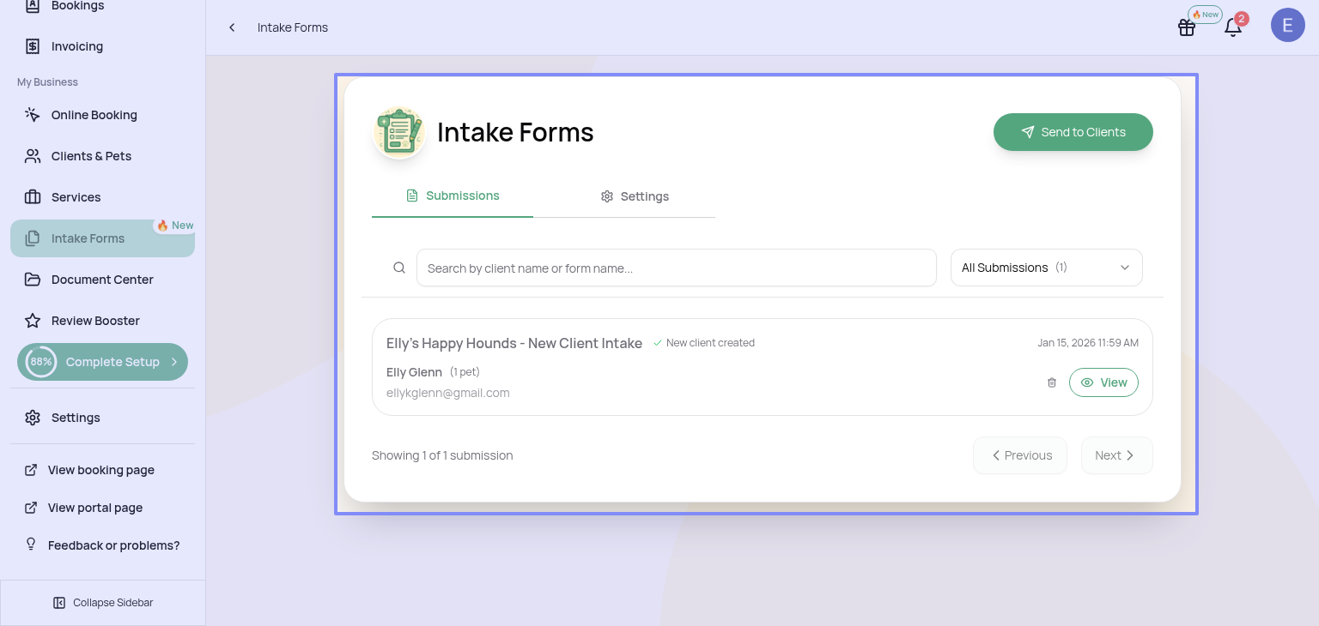The width and height of the screenshot is (1319, 626).
Task: Open Review Booster star item
Action: [x=94, y=321]
